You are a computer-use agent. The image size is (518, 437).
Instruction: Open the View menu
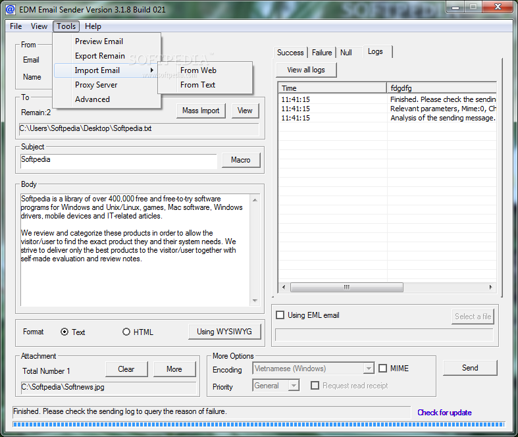pyautogui.click(x=39, y=26)
